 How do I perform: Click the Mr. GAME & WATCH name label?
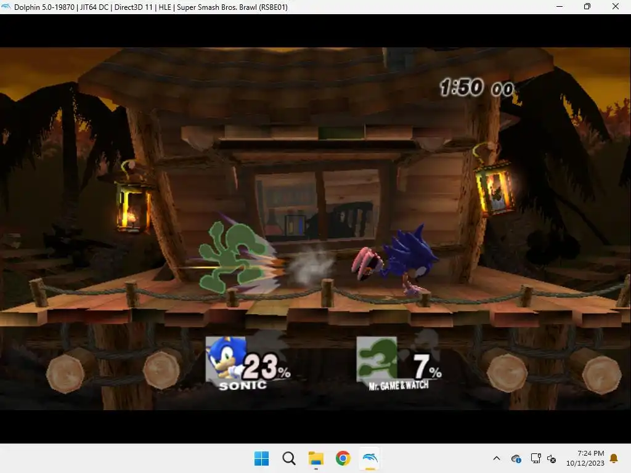[x=399, y=386]
